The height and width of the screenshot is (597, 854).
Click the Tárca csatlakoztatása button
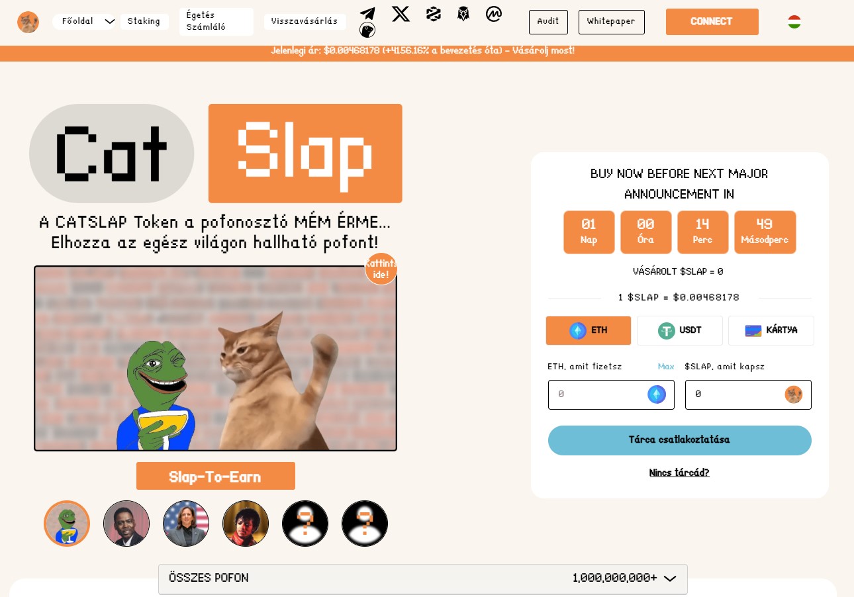(x=680, y=440)
